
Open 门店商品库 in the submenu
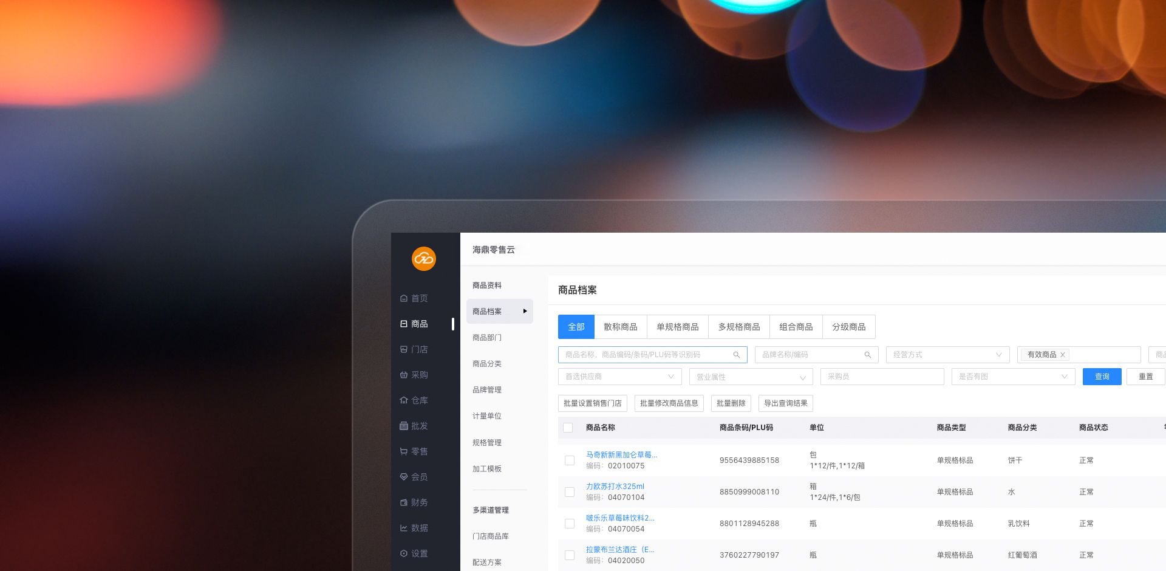[x=491, y=536]
